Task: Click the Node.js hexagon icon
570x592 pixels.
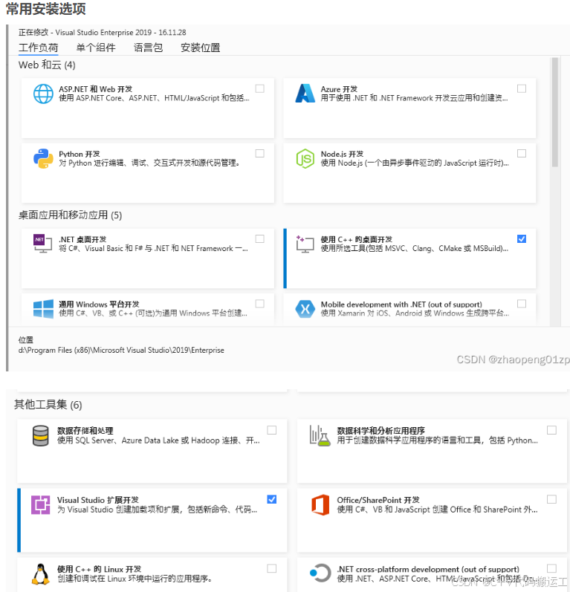Action: (305, 158)
